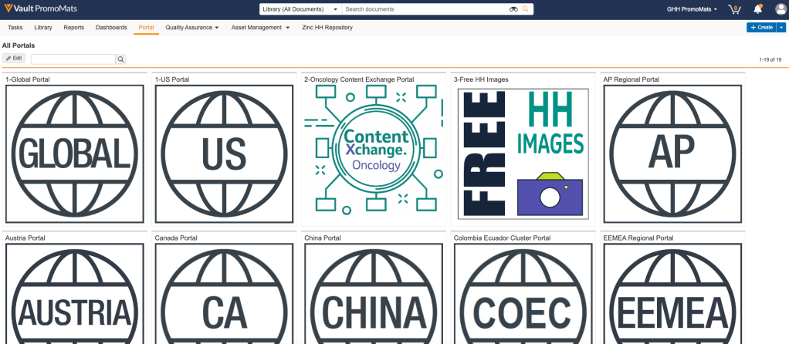Go to the Tasks tab
789x344 pixels.
pyautogui.click(x=15, y=28)
